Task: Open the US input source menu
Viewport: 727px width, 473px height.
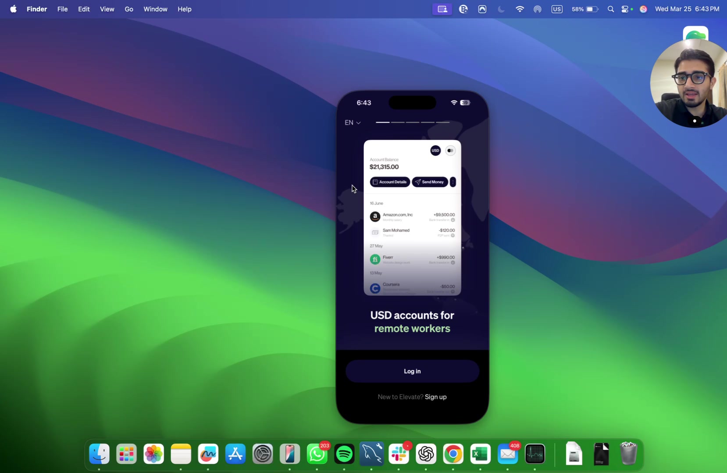Action: coord(557,9)
